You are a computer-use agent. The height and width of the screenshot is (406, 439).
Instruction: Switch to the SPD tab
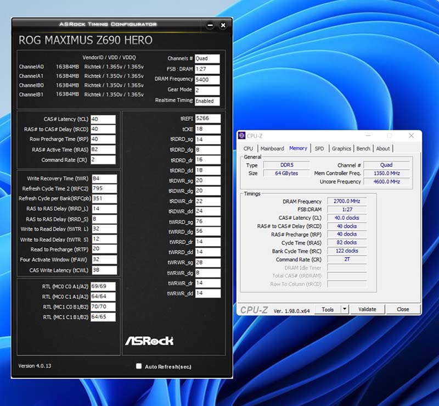[x=318, y=148]
